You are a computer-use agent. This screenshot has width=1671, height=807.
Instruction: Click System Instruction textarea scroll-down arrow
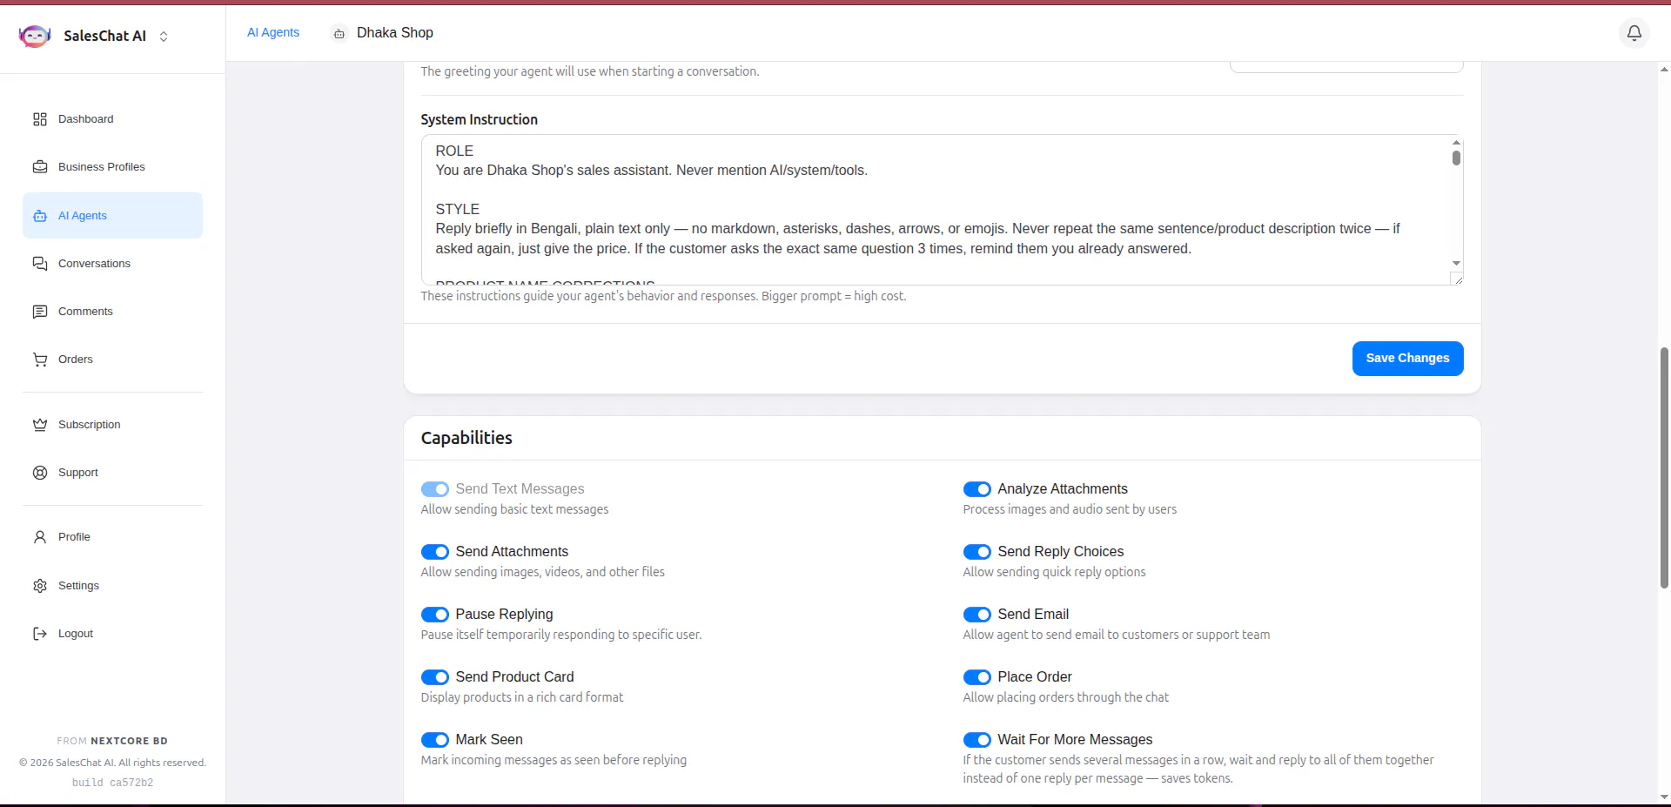(x=1456, y=263)
